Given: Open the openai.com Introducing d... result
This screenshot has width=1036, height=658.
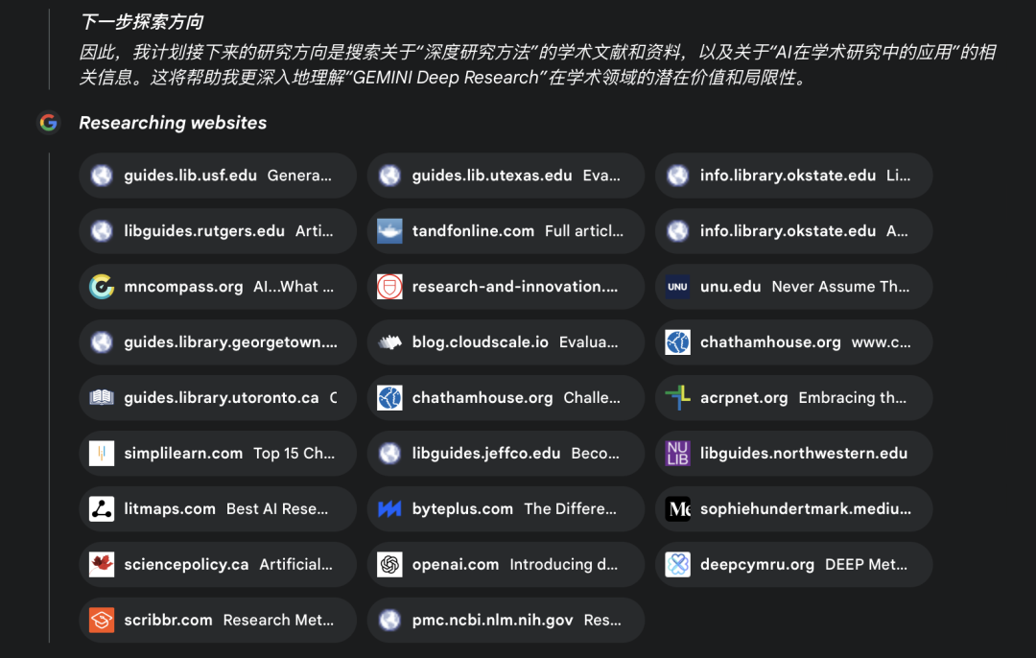Looking at the screenshot, I should [506, 564].
